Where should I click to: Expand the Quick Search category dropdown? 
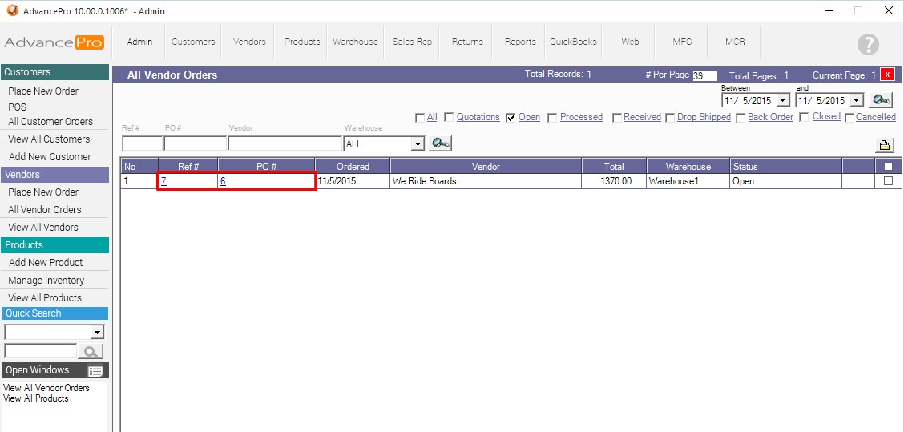98,332
